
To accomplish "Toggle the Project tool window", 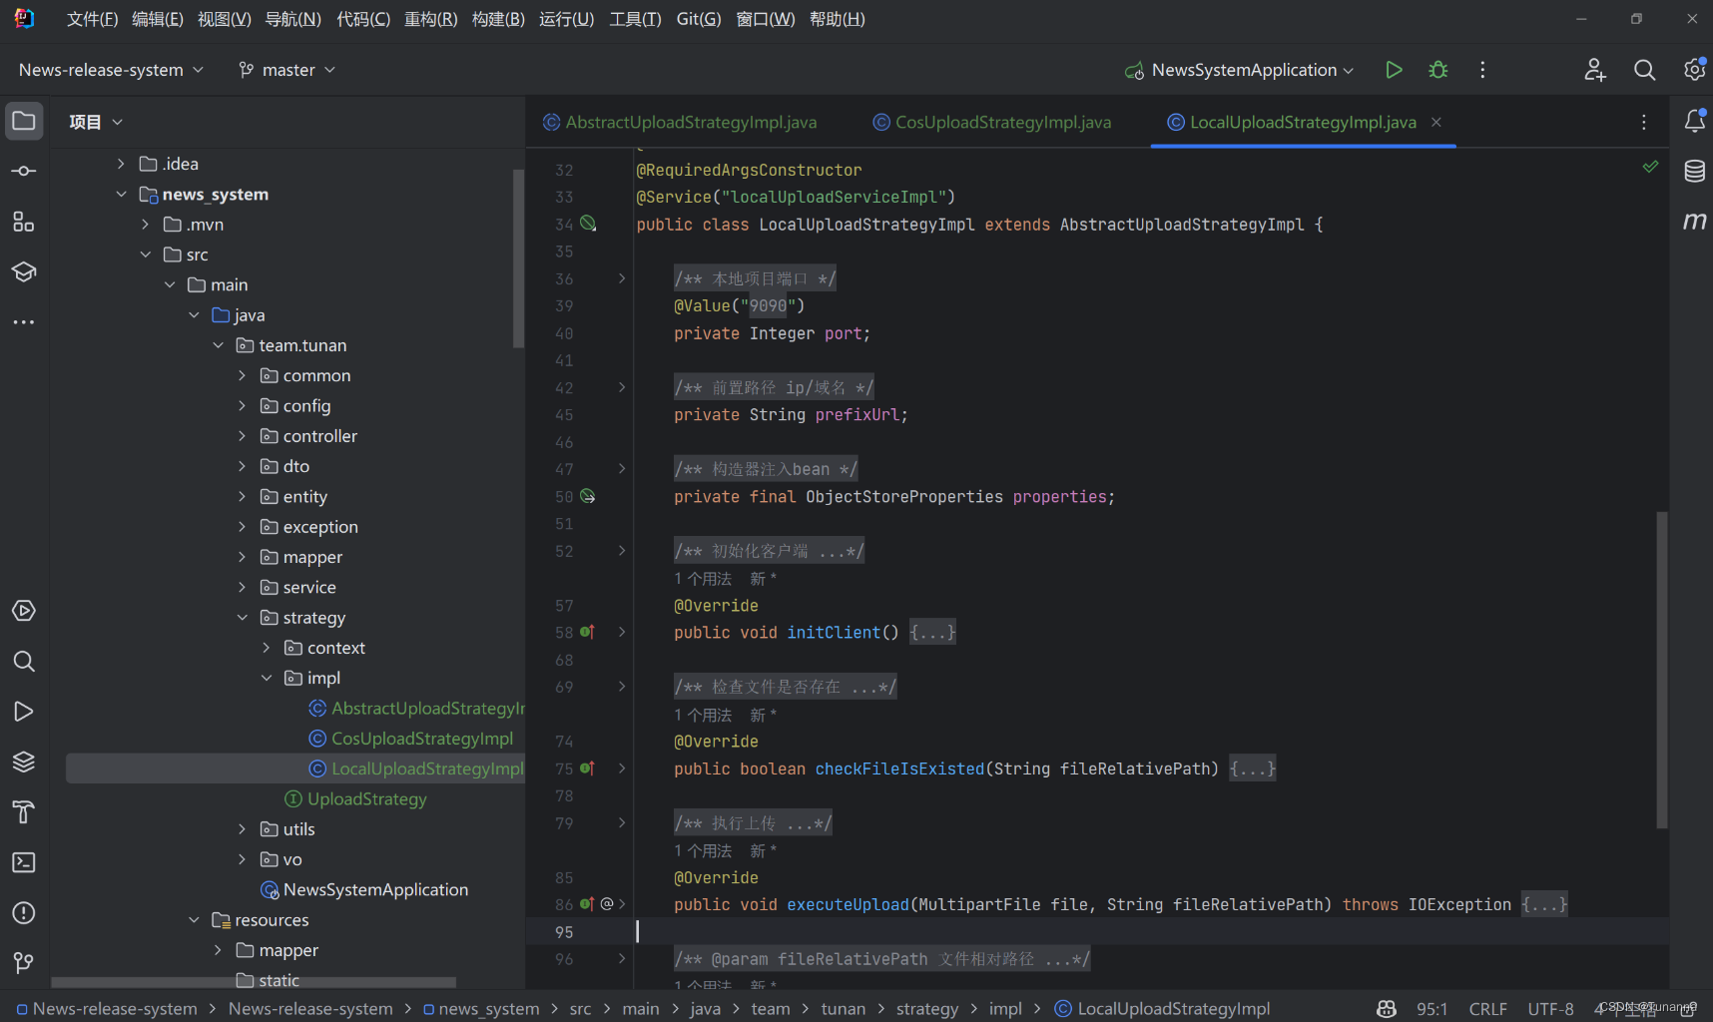I will tap(24, 121).
